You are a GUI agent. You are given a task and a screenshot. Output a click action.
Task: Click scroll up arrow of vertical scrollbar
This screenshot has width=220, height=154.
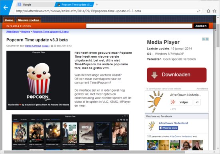click(x=218, y=18)
